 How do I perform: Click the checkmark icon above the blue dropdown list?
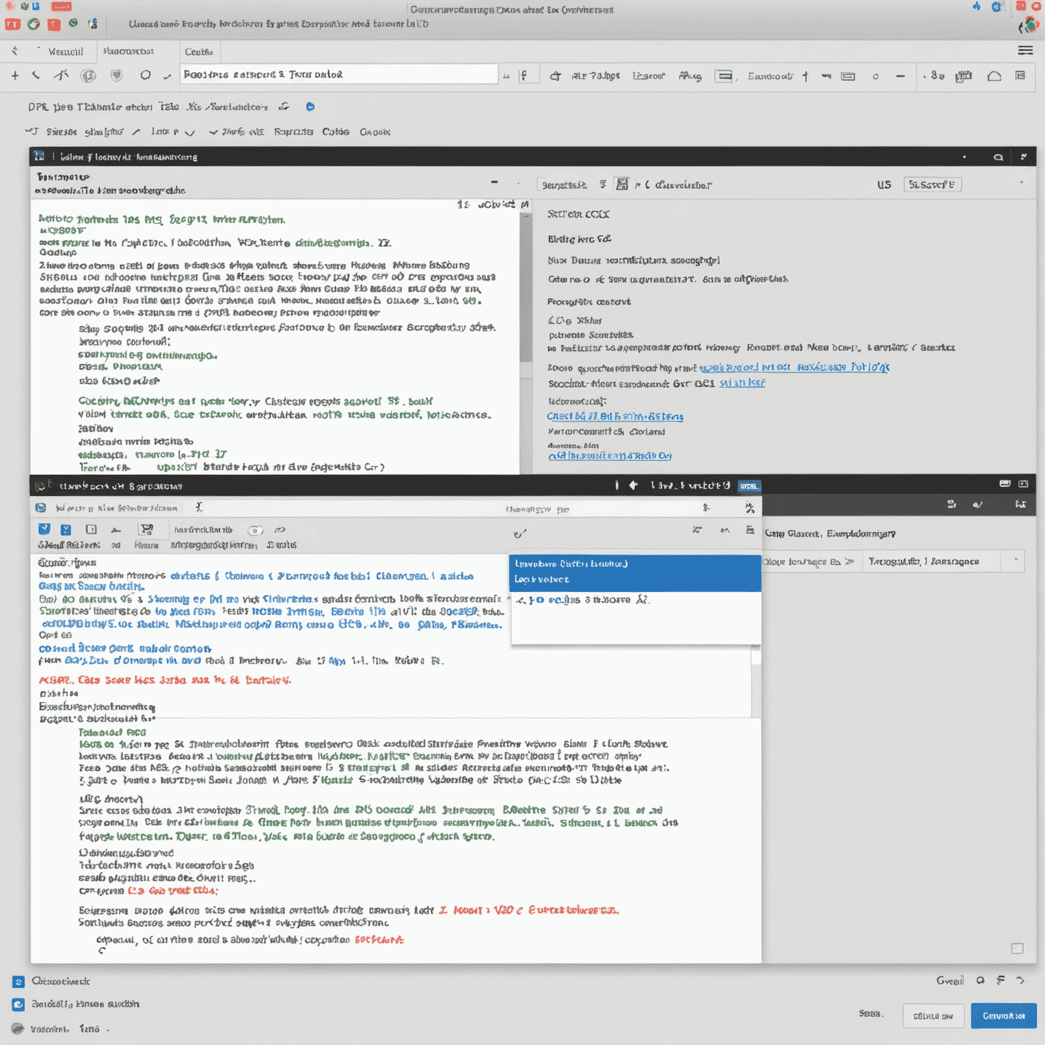coord(520,534)
